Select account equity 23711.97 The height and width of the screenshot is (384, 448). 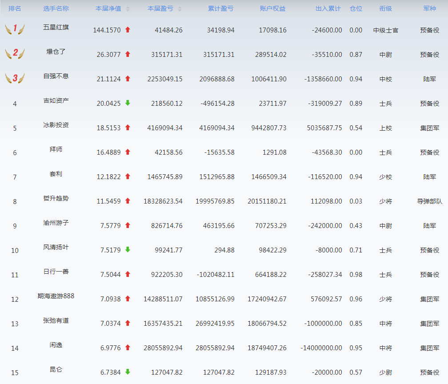coord(272,104)
